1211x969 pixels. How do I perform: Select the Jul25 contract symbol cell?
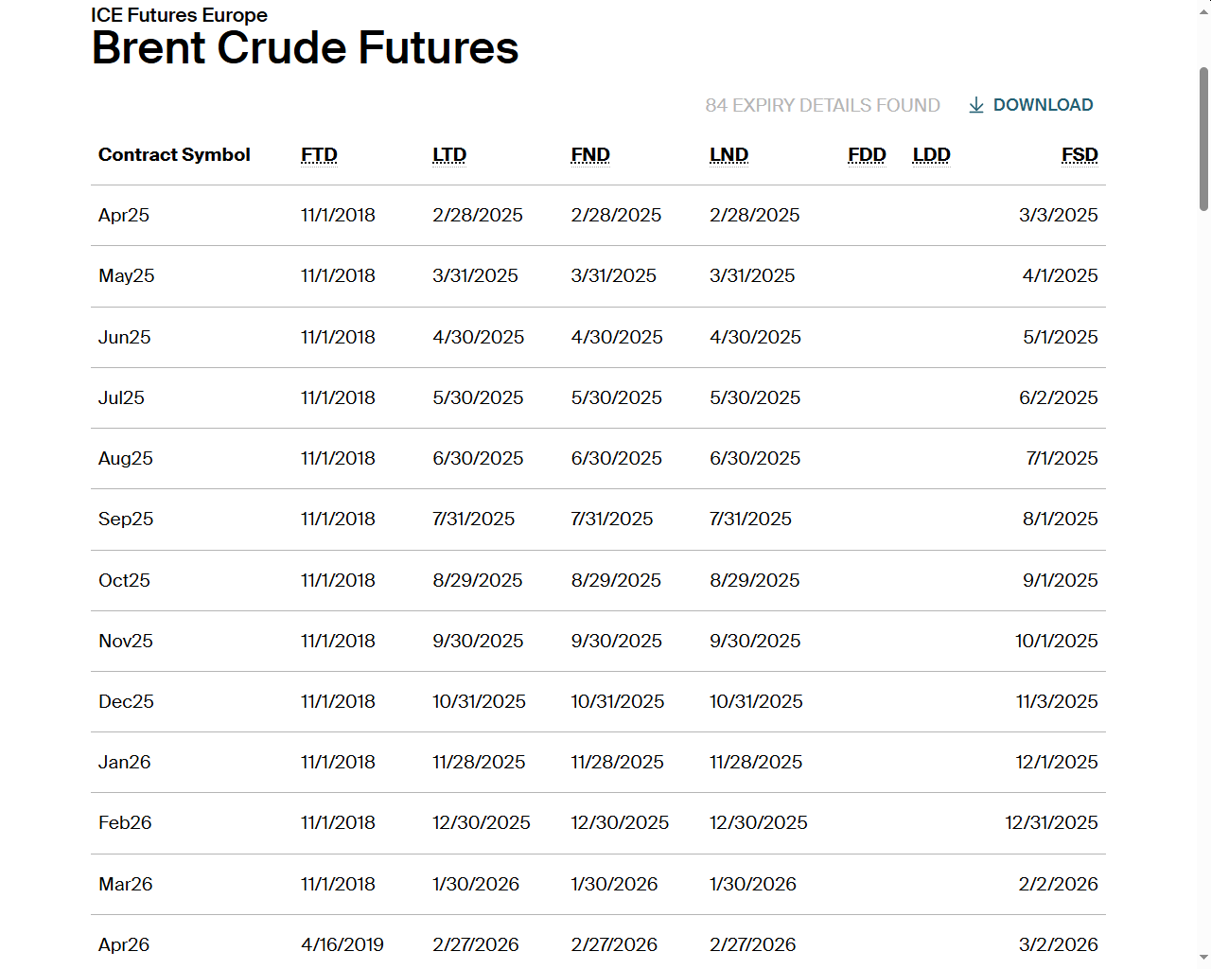[121, 397]
